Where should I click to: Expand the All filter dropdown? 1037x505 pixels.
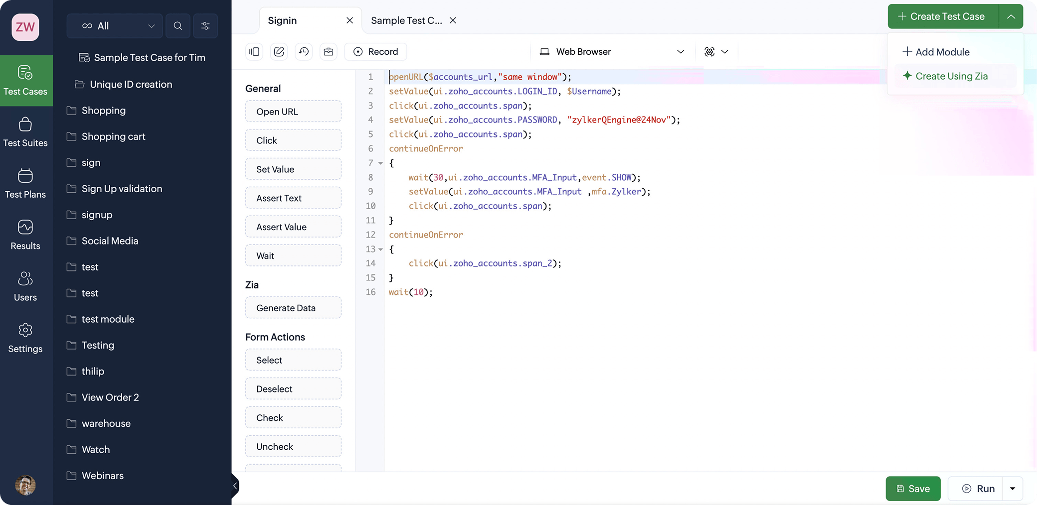(x=115, y=26)
